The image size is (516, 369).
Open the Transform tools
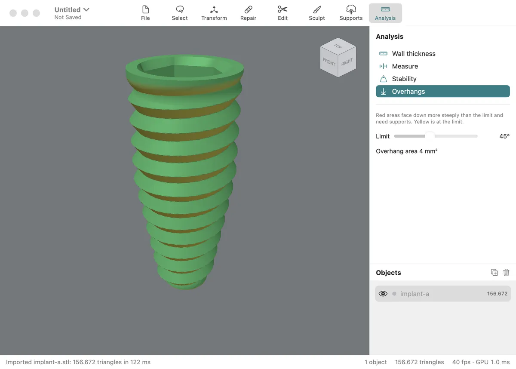point(214,13)
